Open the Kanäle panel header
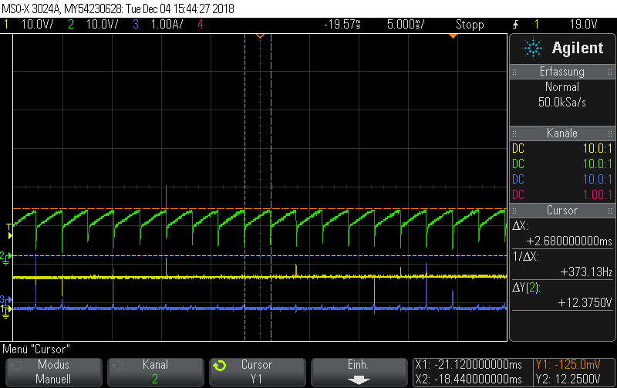This screenshot has height=388, width=617. point(562,133)
